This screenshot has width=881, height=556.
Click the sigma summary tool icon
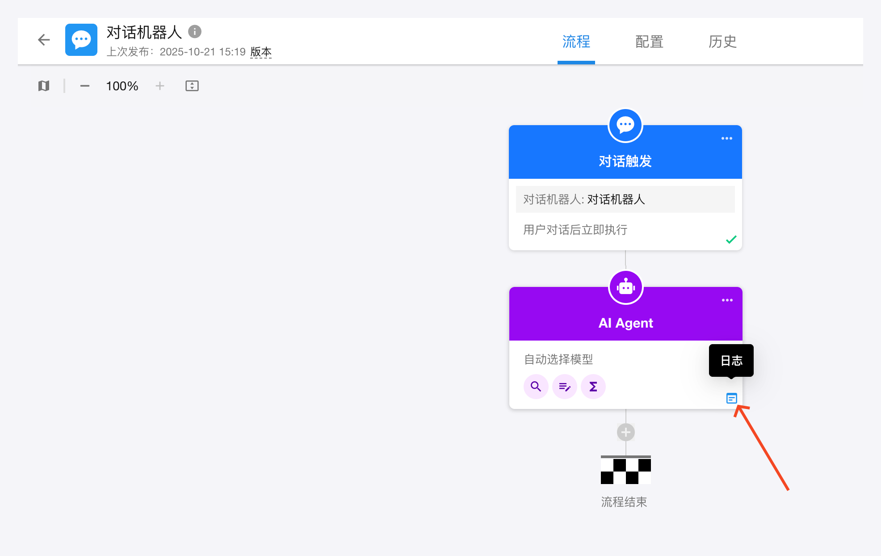point(593,387)
